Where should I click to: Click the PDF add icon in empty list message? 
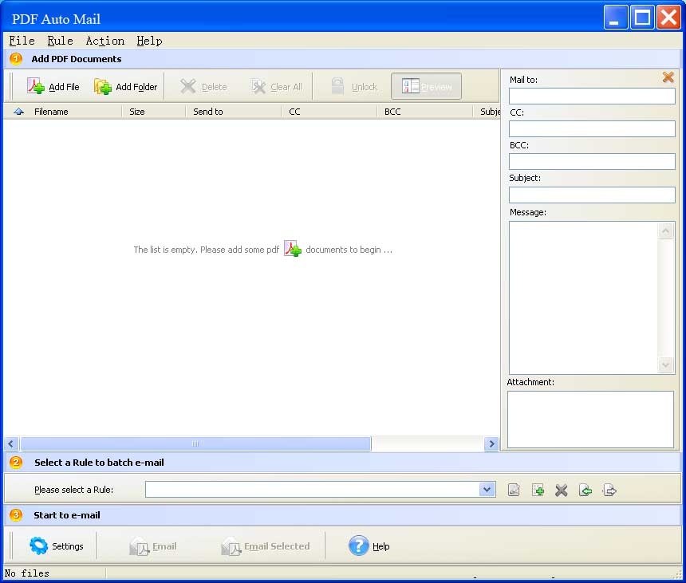(293, 248)
